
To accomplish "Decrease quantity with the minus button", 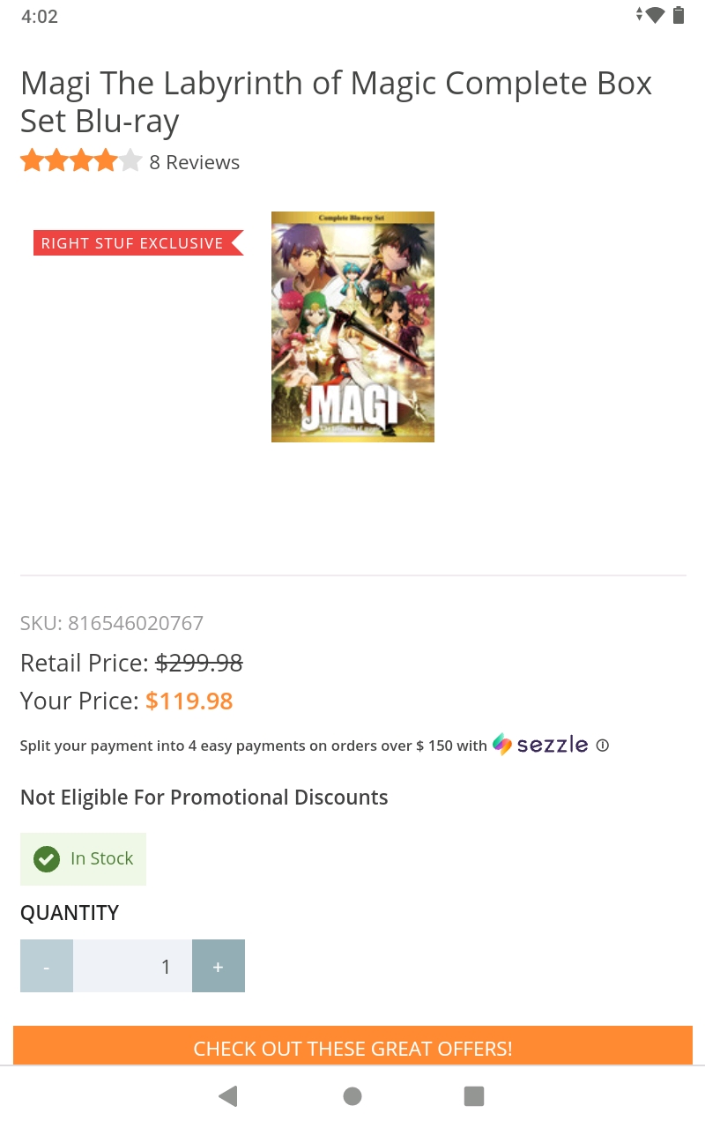I will point(46,966).
